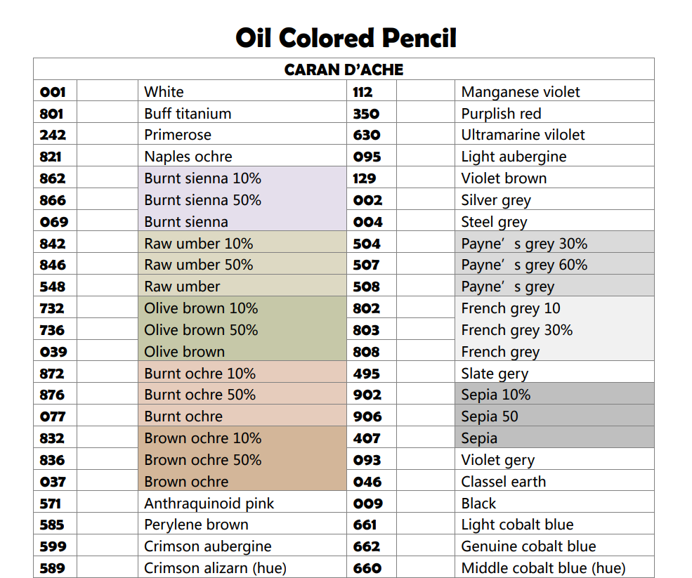This screenshot has height=578, width=692.
Task: Select the code 112 cell
Action: click(x=372, y=91)
